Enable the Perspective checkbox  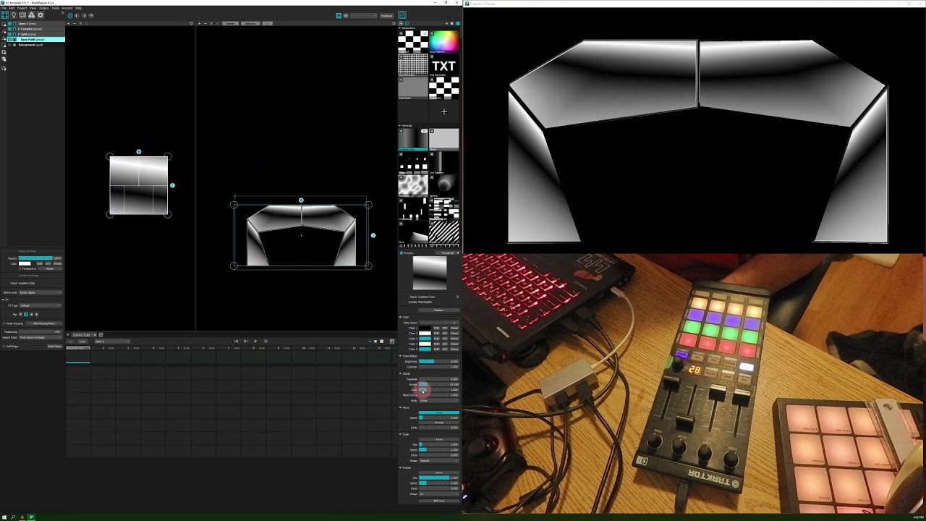(20, 268)
